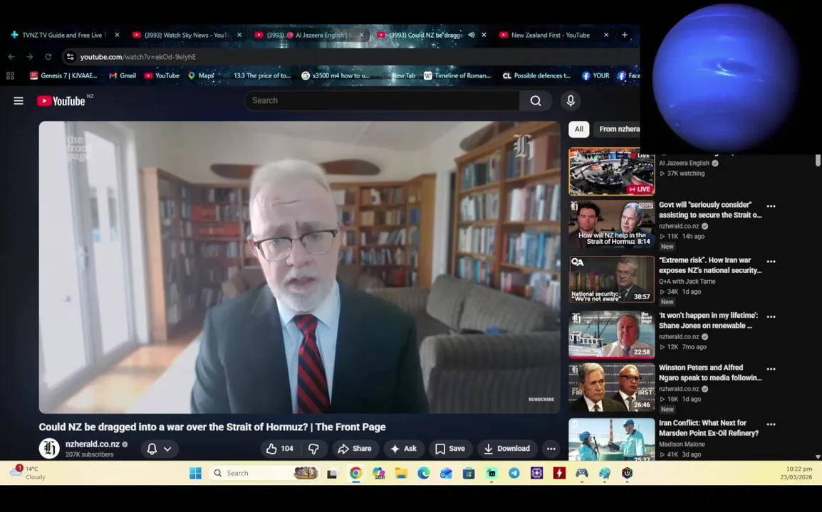Click the SUBSCRIBE watermark in the video
822x512 pixels.
pos(541,400)
